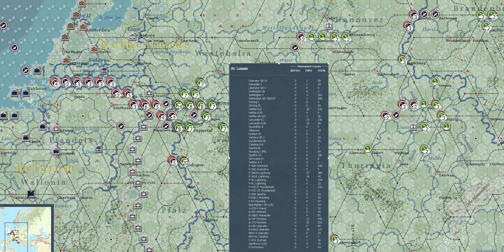Select the Lancaster B.I row in Air Losses
This screenshot has height=252, width=504.
(279, 120)
